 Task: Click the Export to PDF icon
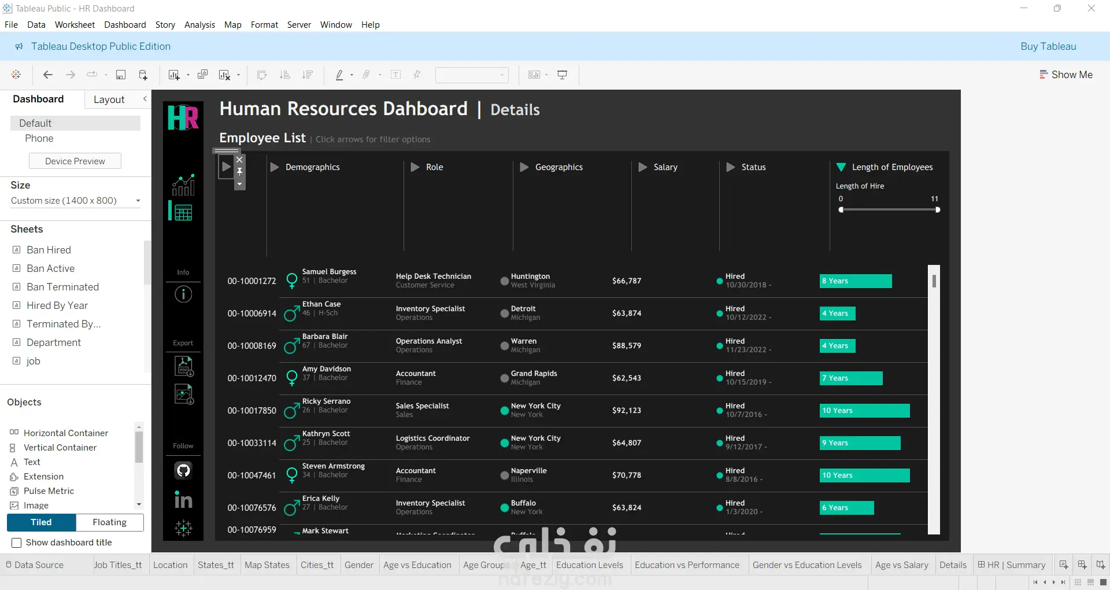point(184,366)
